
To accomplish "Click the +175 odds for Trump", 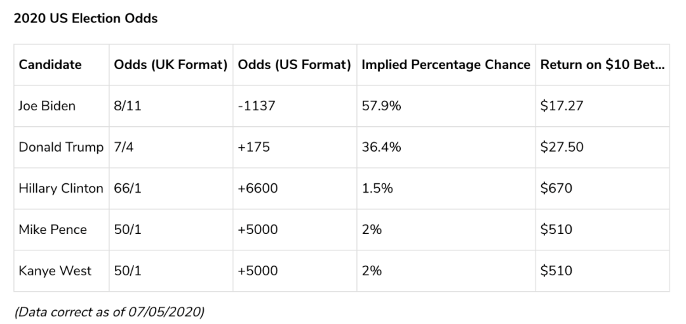I will (x=253, y=147).
